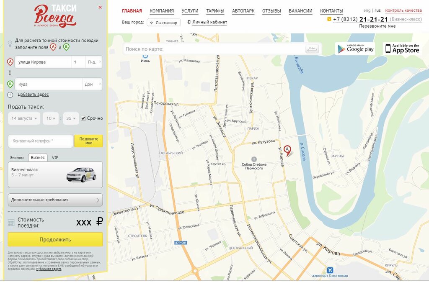The image size is (429, 282).
Task: Open the Отзывы menu item
Action: [271, 11]
